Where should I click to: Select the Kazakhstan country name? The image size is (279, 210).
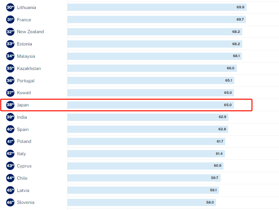point(29,69)
